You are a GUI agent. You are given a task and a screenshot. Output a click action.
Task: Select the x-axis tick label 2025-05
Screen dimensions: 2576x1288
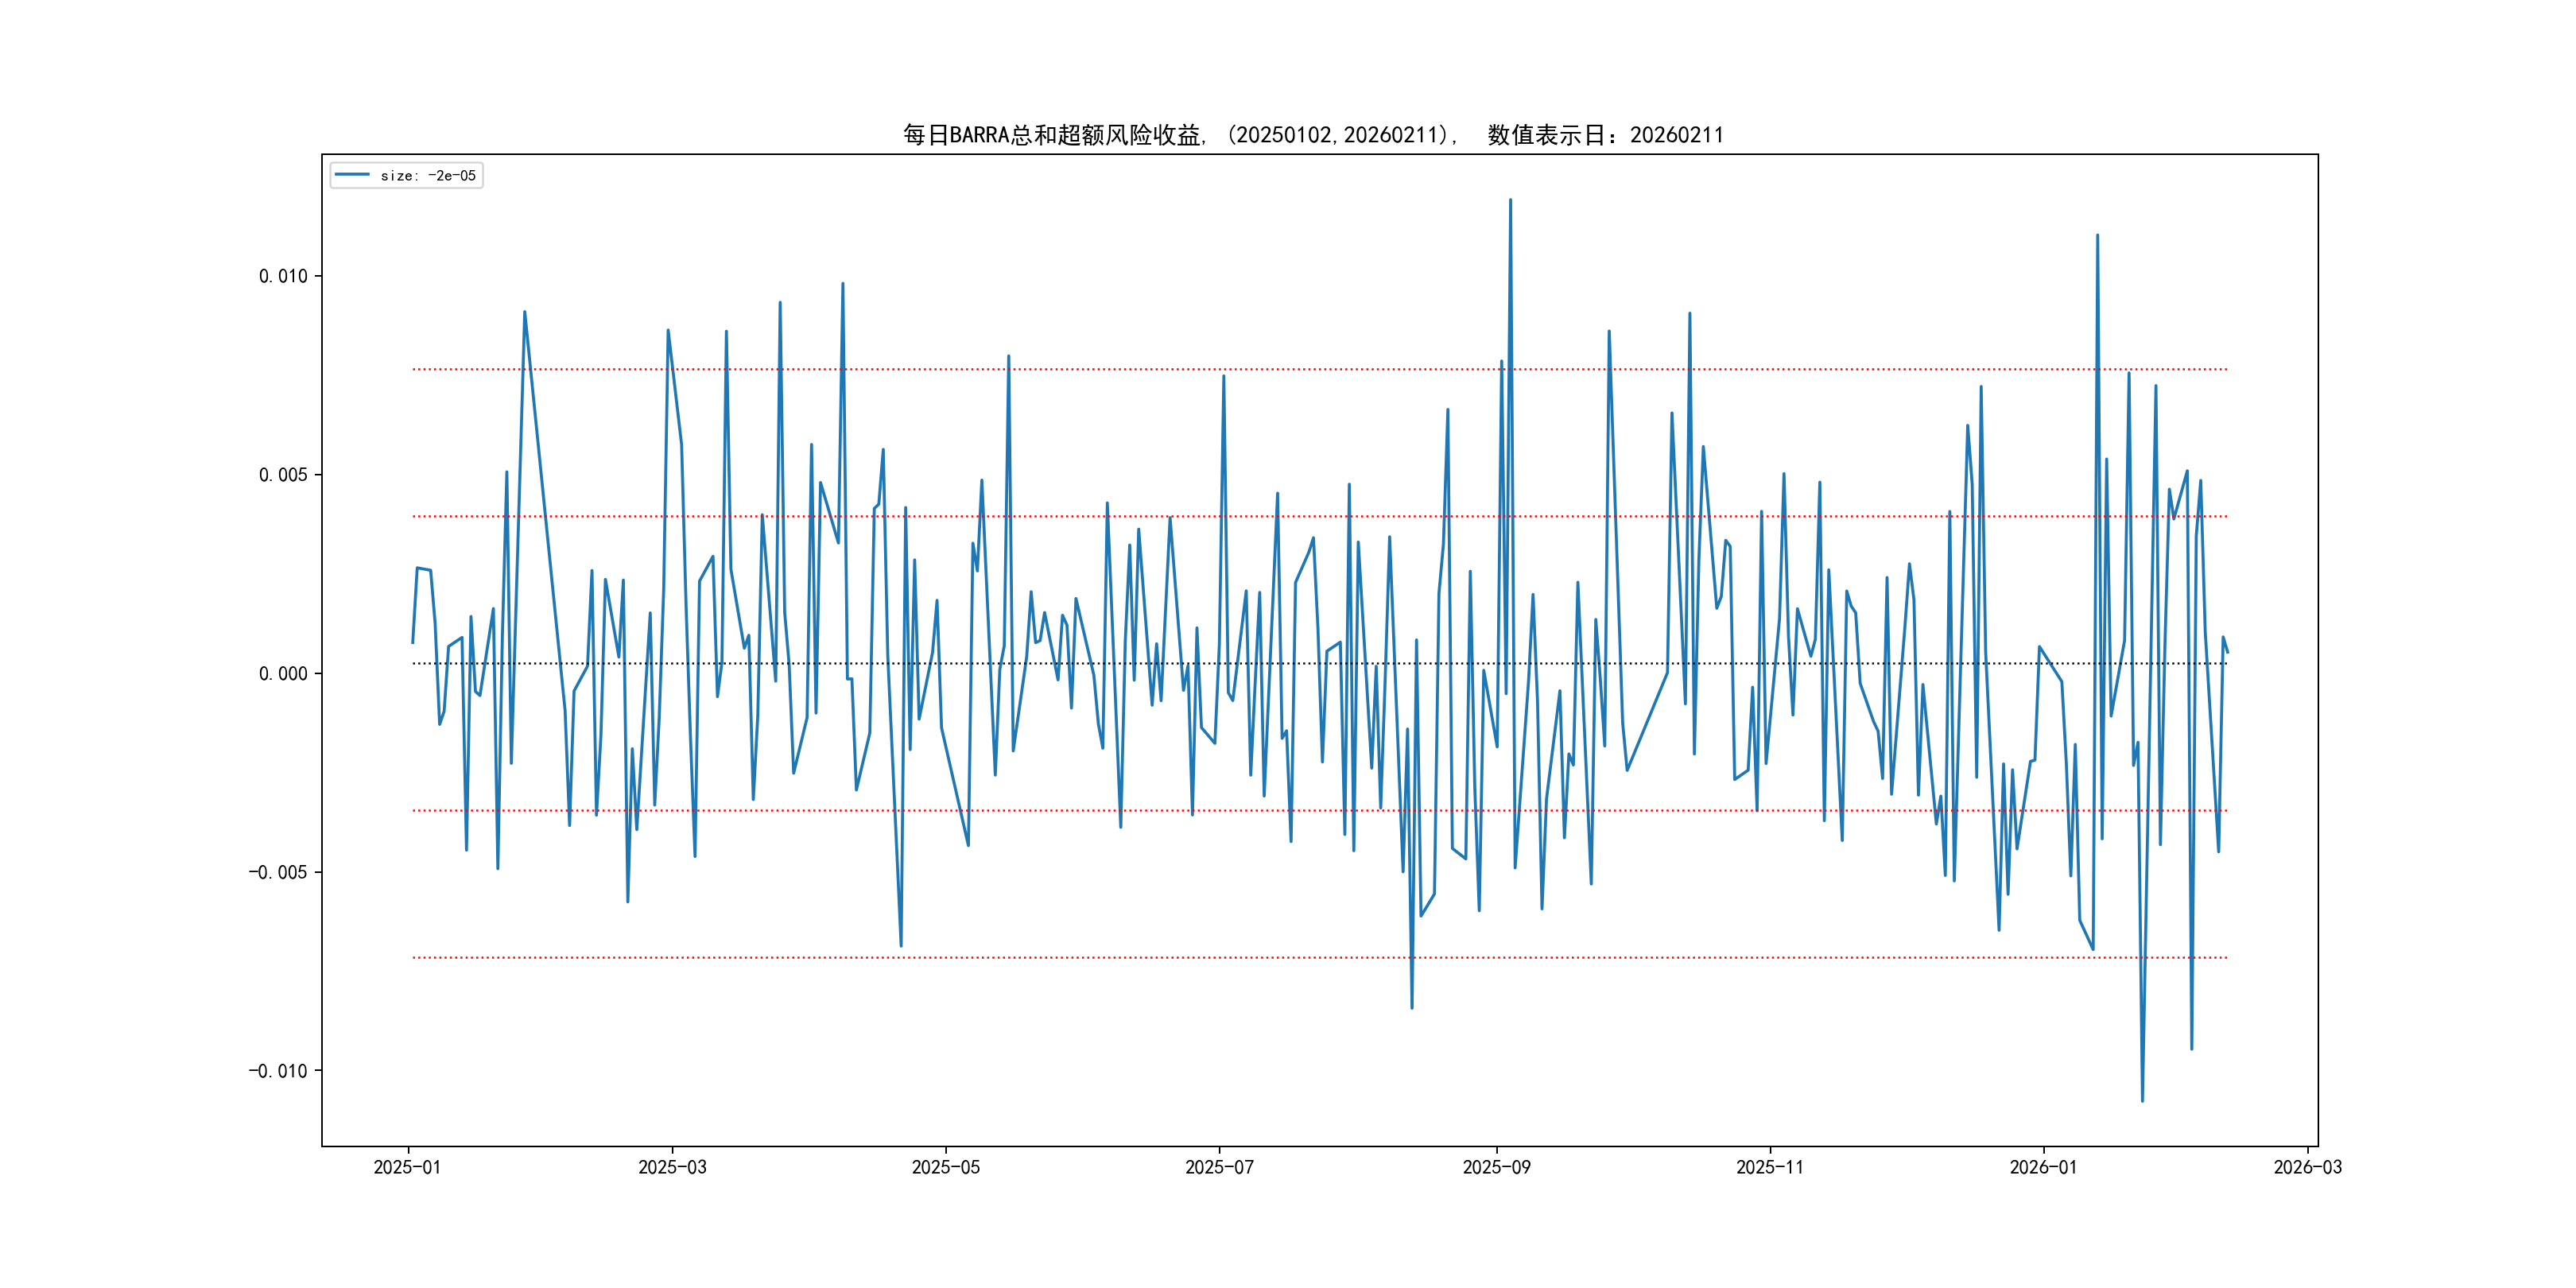coord(945,1167)
